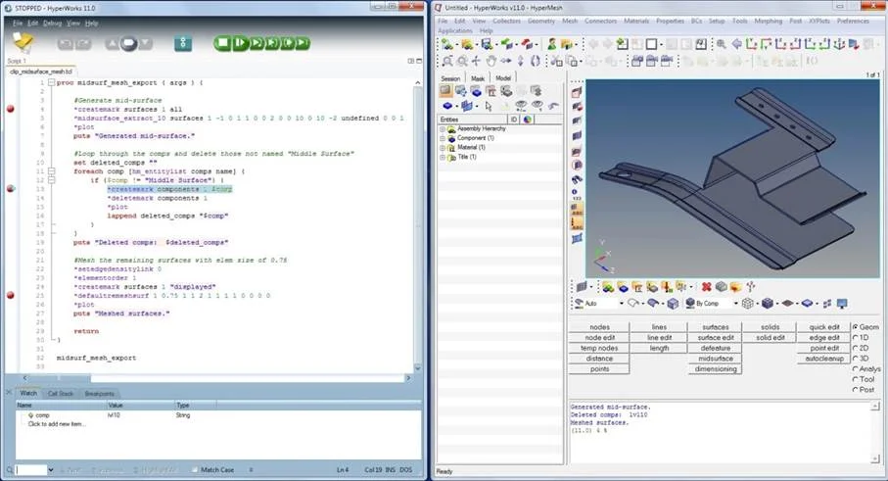888x481 pixels.
Task: Expand the Component (1) tree node
Action: tap(443, 138)
